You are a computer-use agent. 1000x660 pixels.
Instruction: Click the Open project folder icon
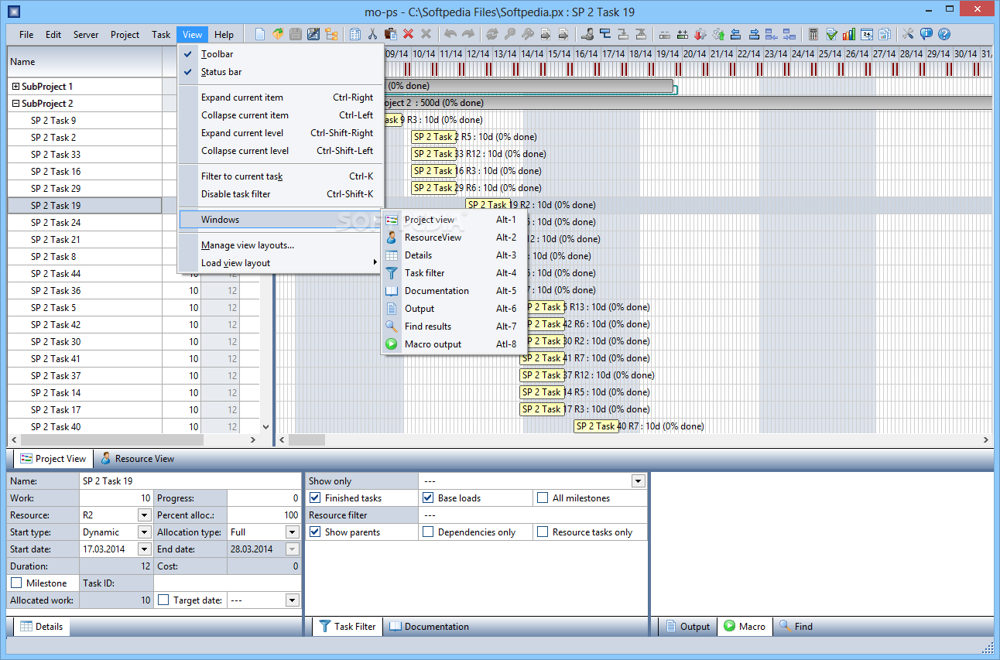[278, 34]
